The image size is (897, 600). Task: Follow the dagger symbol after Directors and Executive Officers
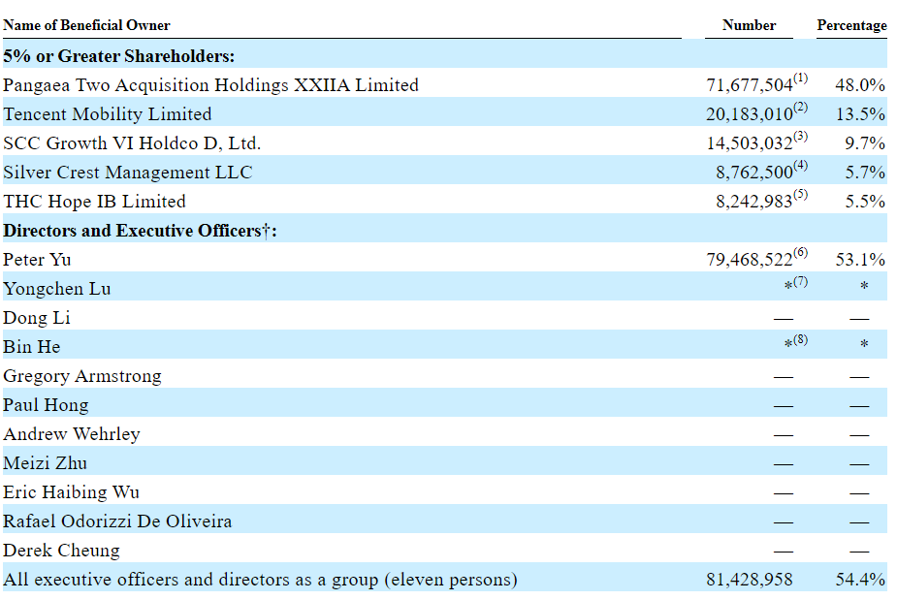[x=266, y=231]
